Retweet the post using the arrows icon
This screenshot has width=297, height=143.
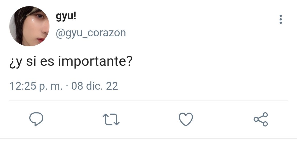coord(111,119)
